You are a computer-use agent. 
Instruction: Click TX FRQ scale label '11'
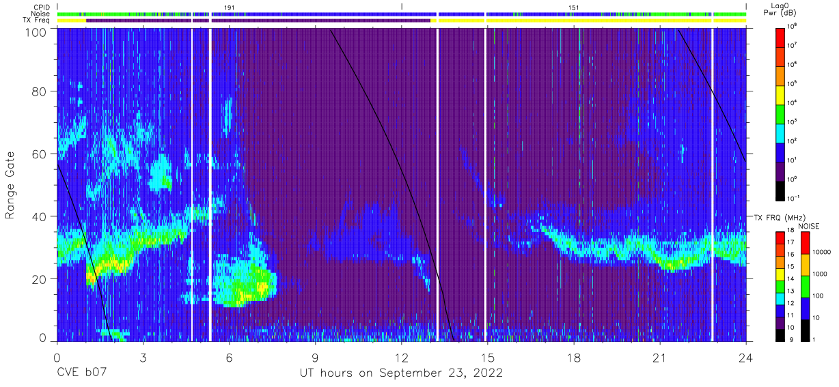coord(790,316)
